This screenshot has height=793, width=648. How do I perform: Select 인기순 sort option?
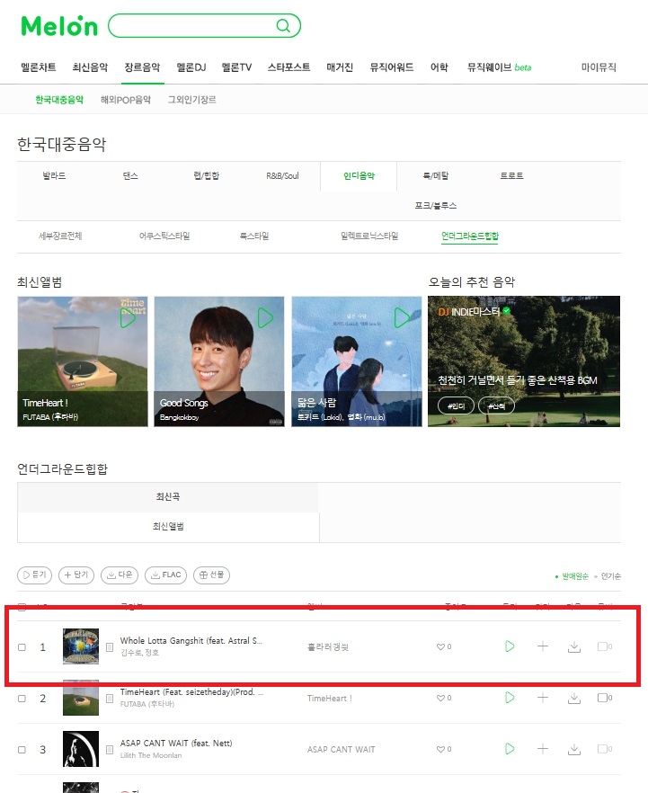point(610,576)
